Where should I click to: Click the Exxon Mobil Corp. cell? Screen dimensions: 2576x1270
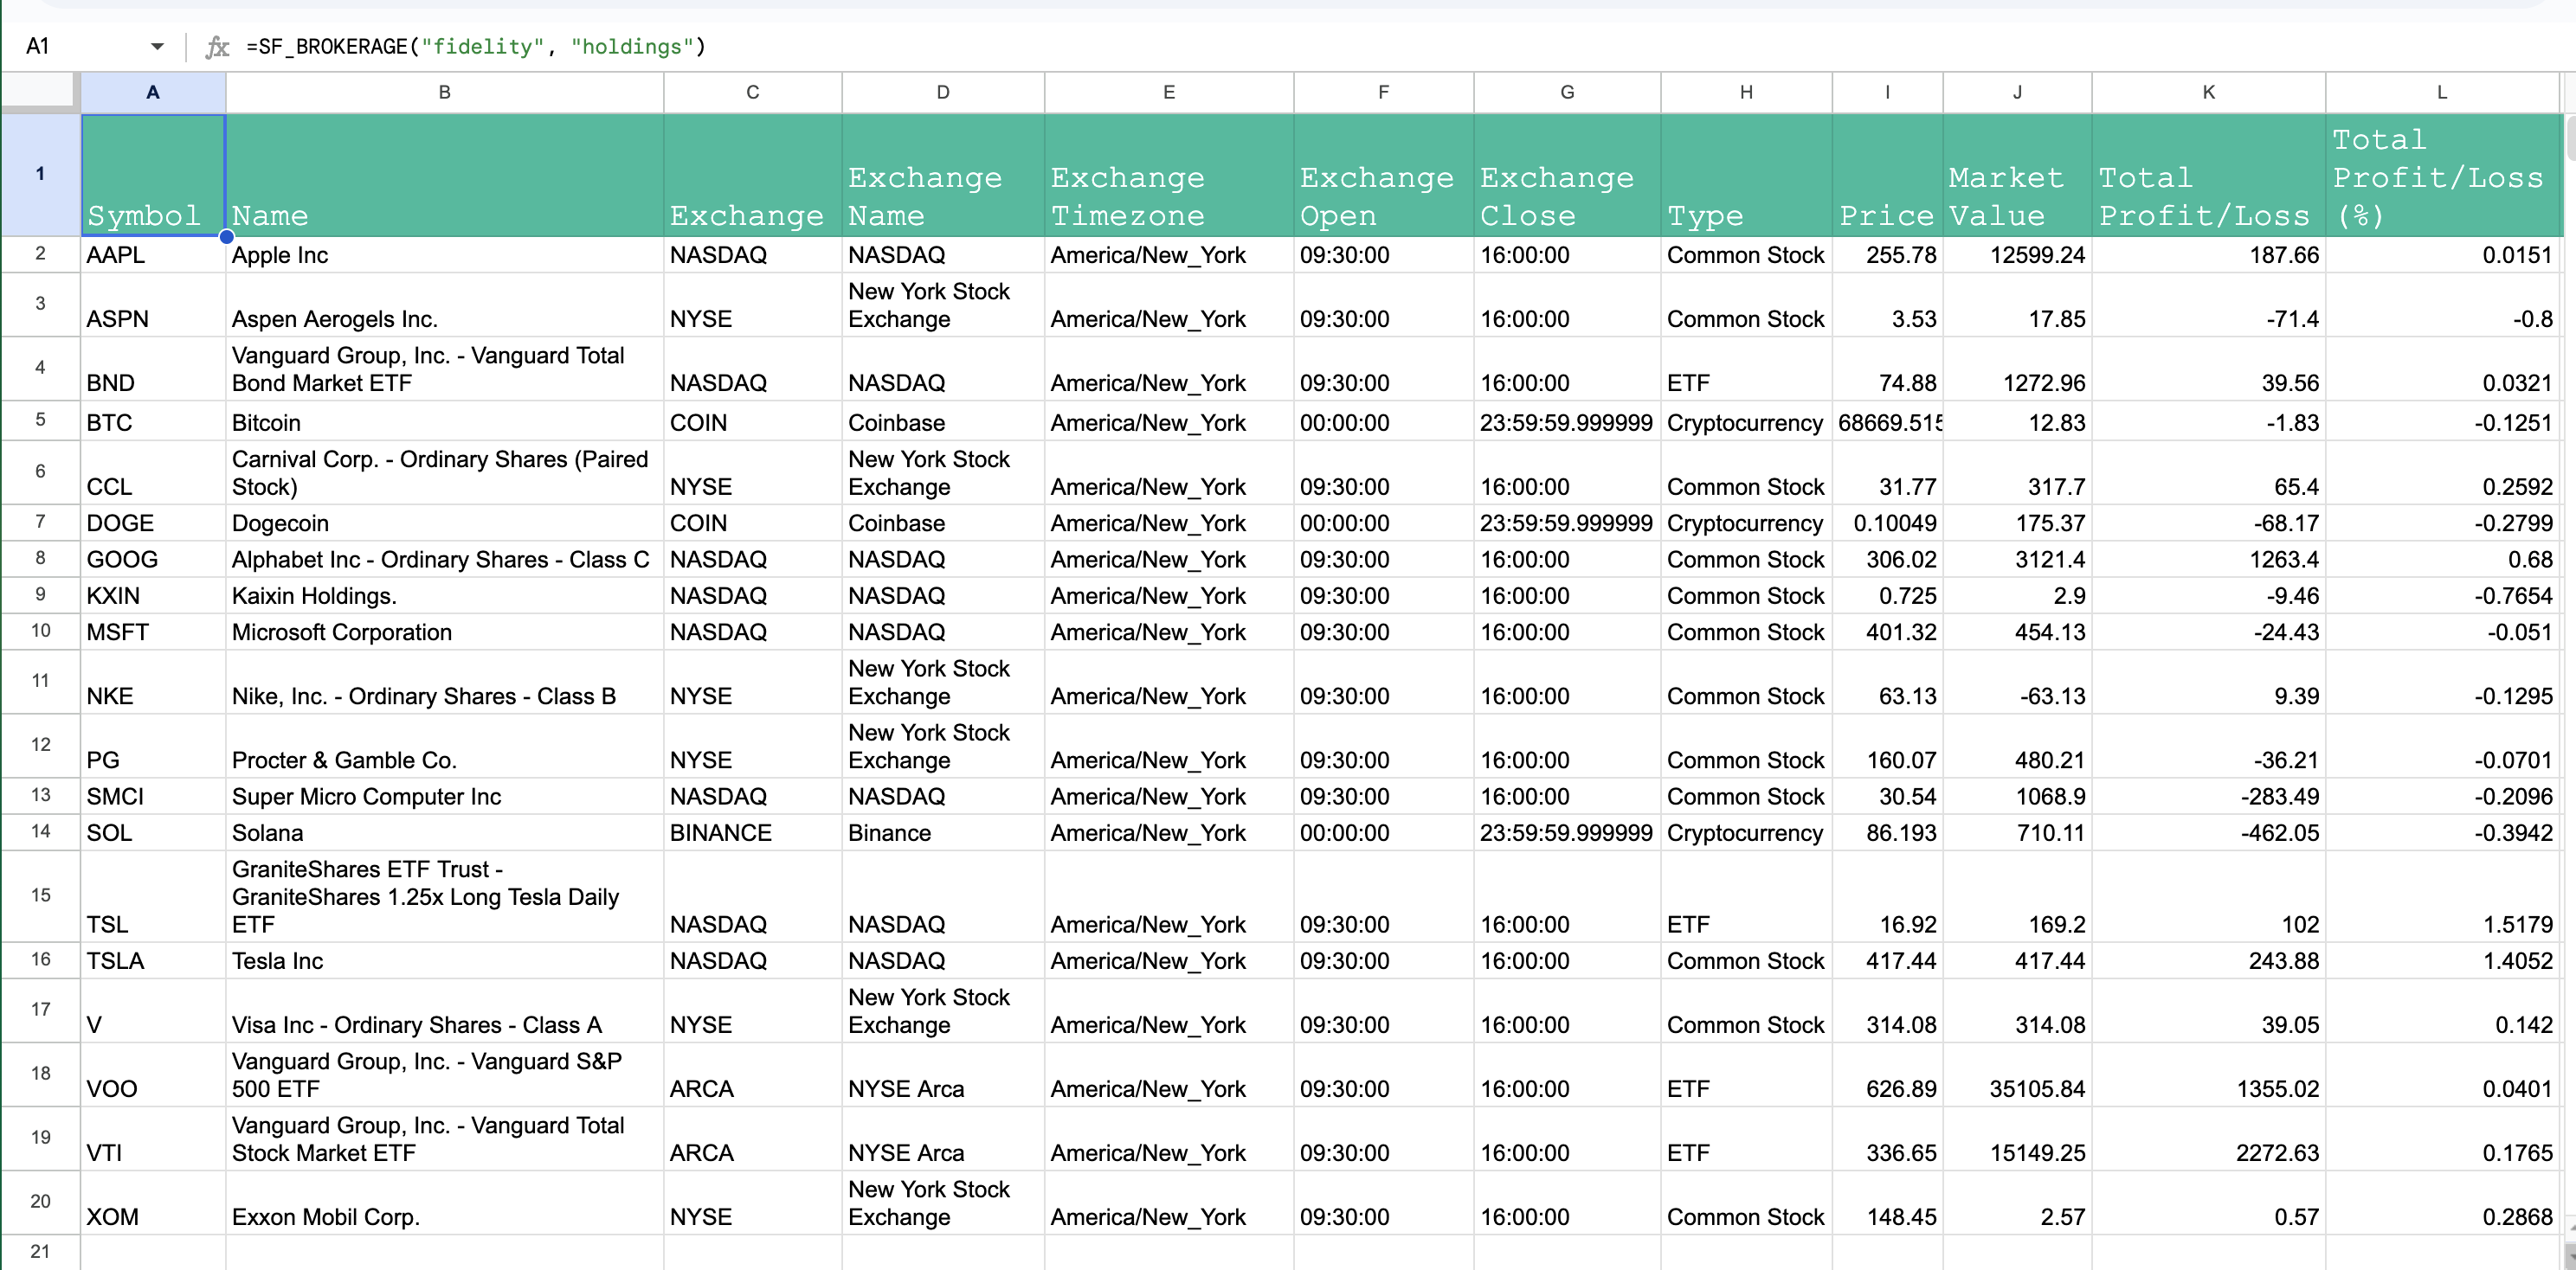click(x=444, y=1203)
